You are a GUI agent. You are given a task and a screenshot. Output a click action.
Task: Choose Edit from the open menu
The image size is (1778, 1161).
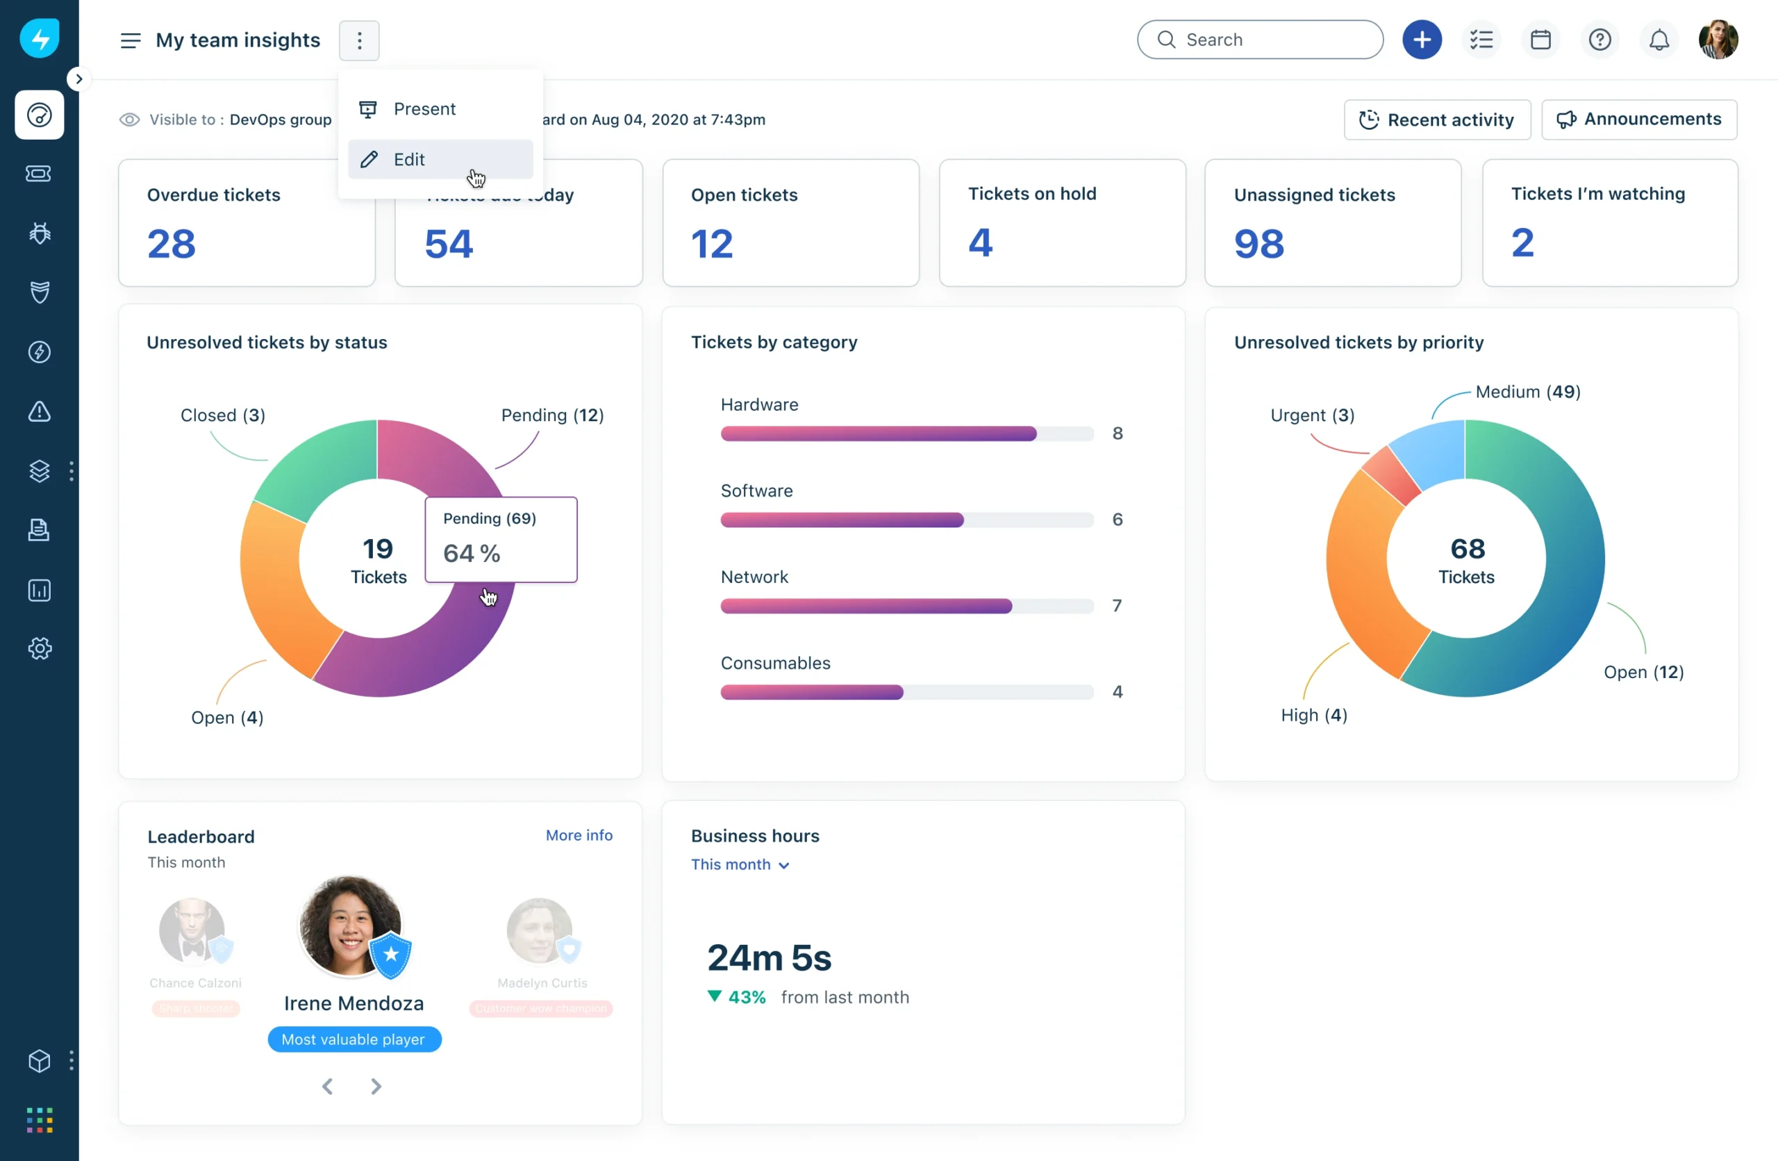(x=410, y=159)
